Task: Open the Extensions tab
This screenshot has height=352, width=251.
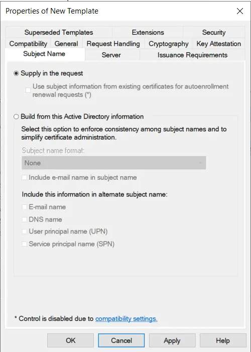Action: pyautogui.click(x=148, y=32)
